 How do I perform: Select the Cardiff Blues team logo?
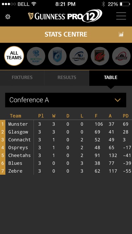(x=57, y=56)
